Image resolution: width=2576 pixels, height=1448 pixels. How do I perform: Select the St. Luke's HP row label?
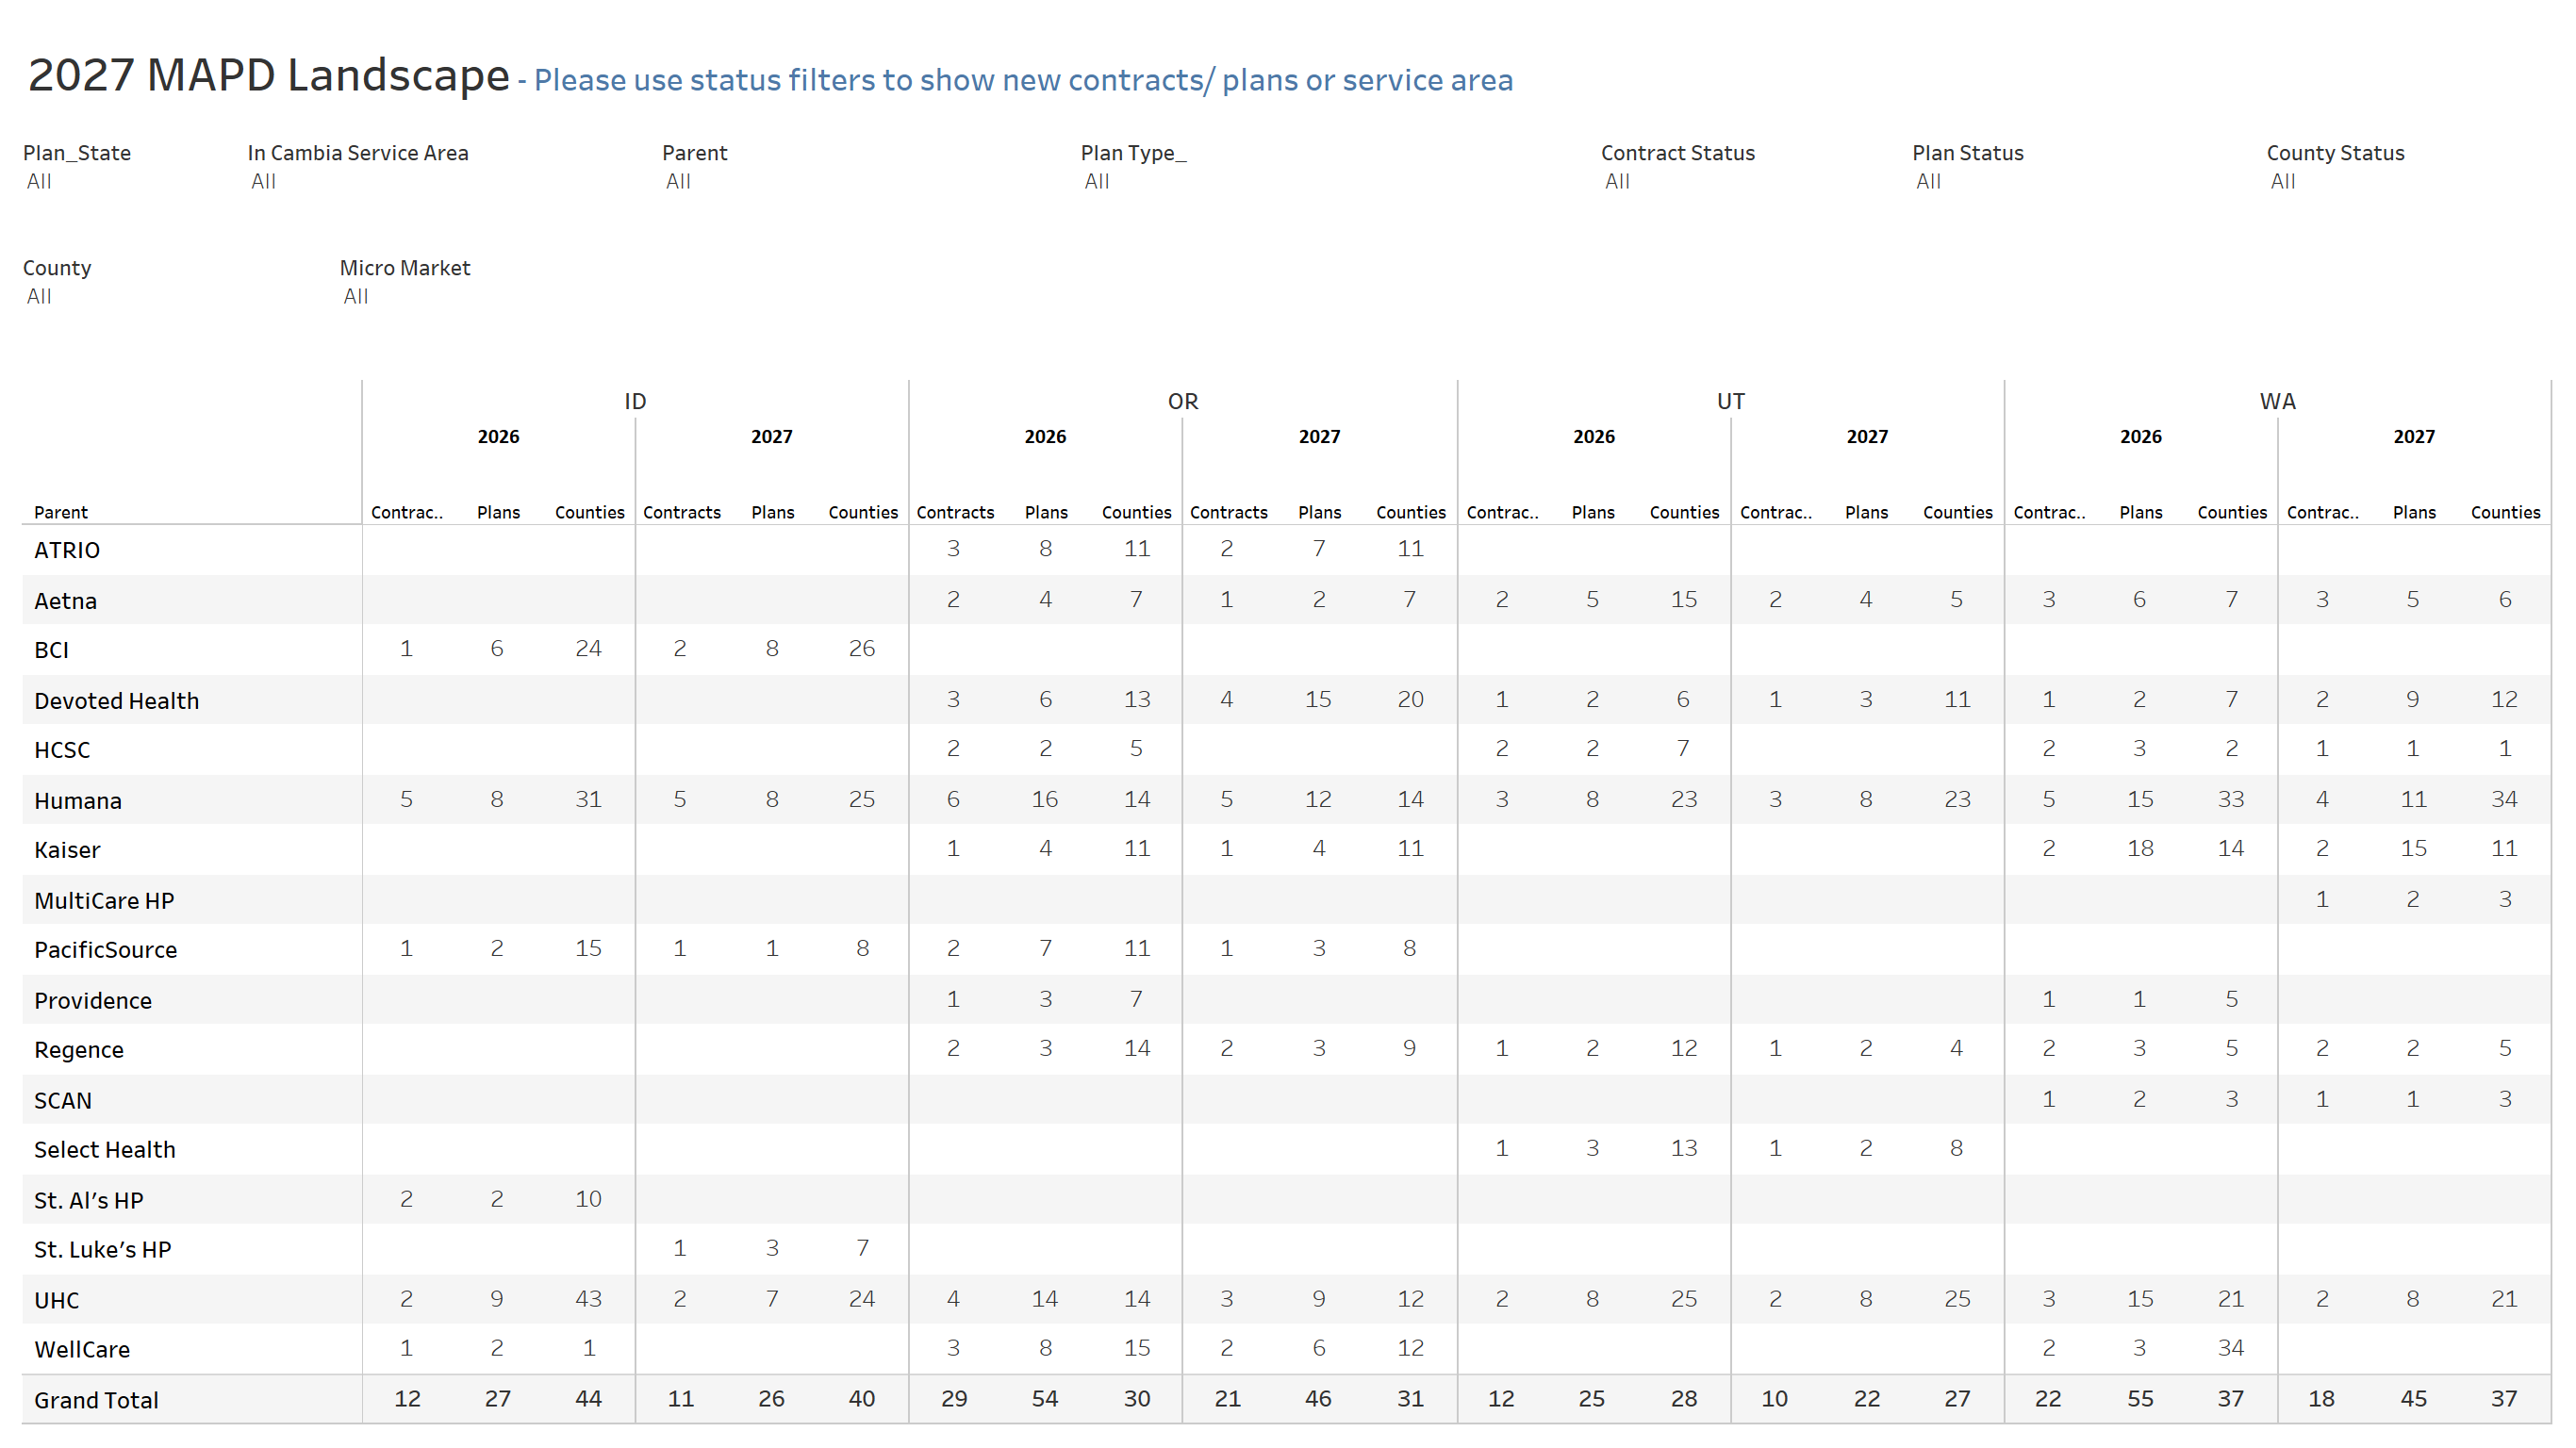(103, 1249)
